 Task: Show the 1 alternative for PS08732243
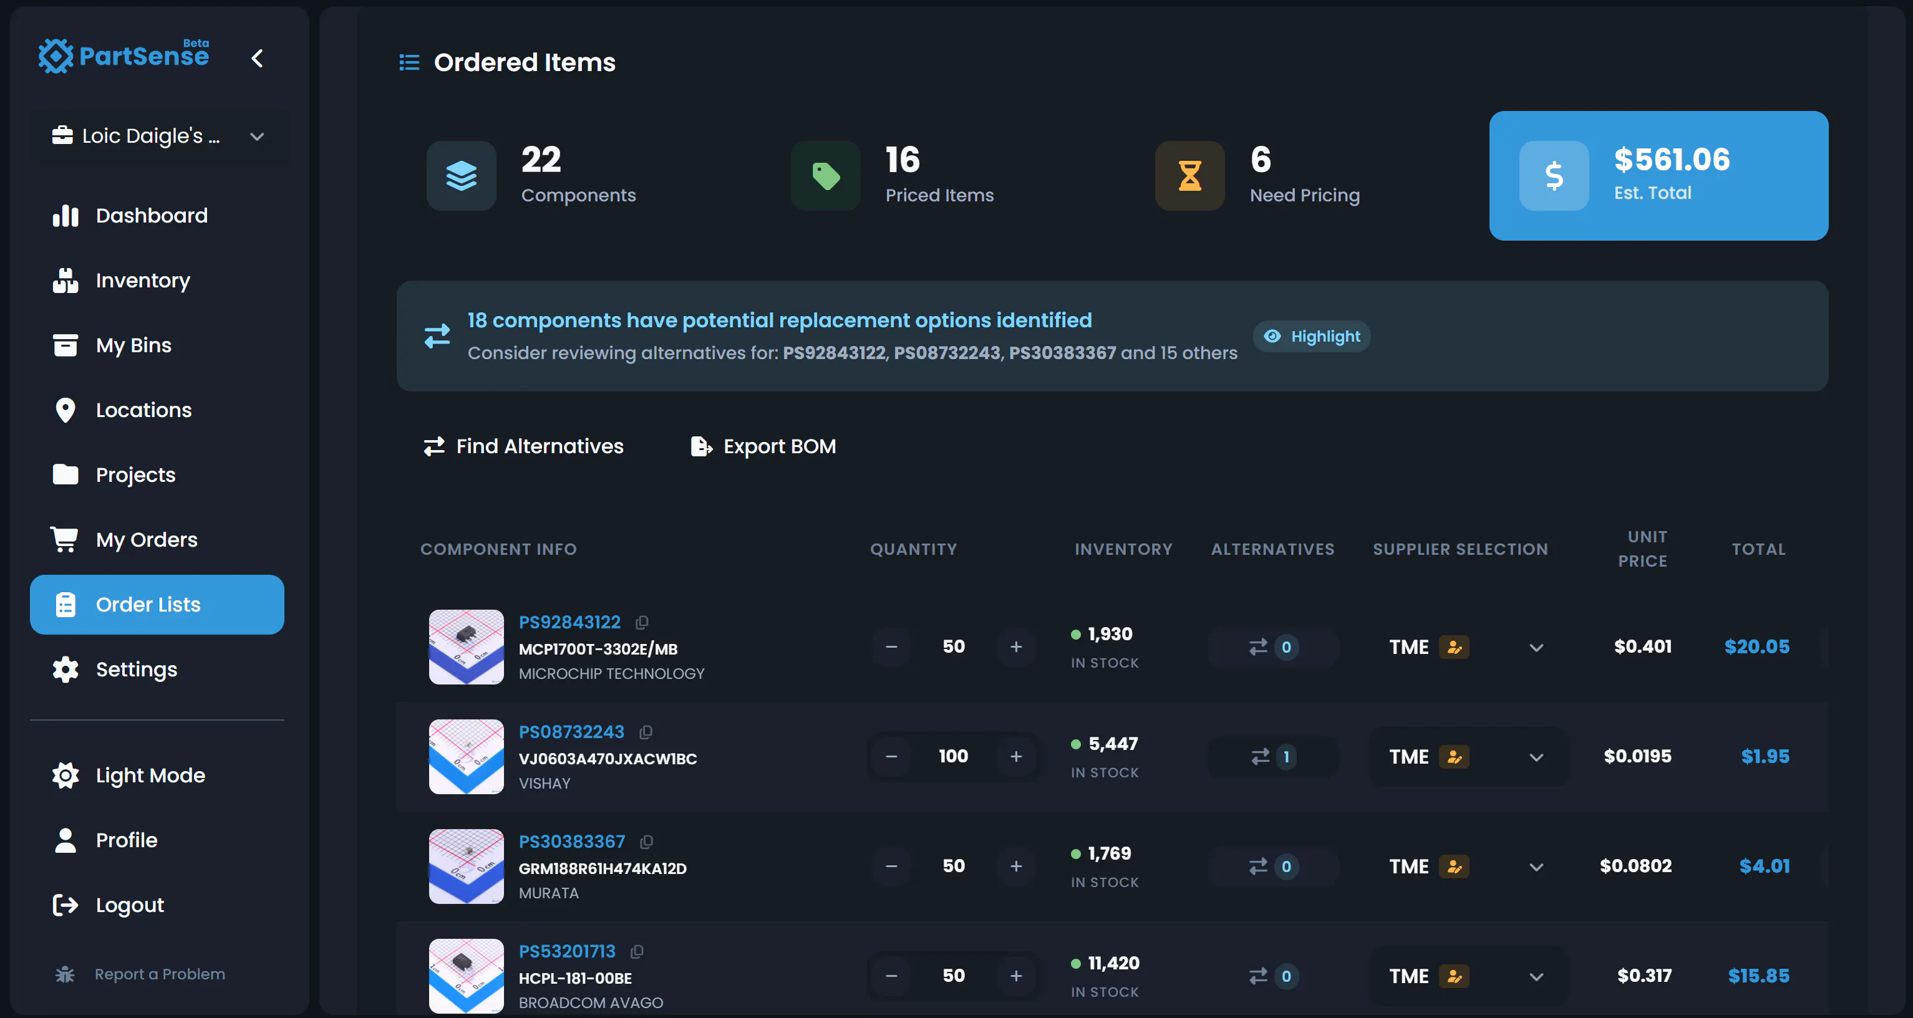pos(1273,757)
